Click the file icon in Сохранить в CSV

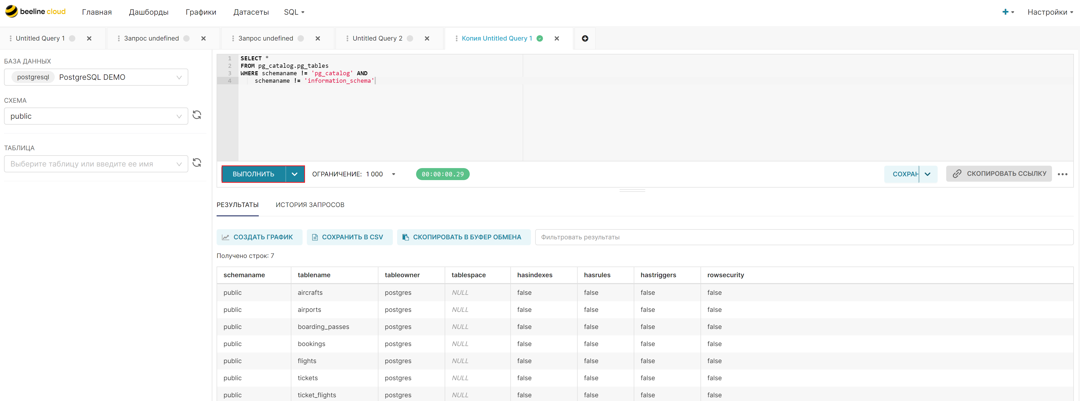point(315,237)
